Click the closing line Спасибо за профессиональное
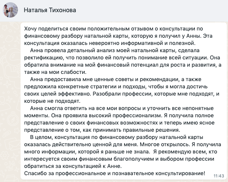The width and height of the screenshot is (228, 182). (115, 173)
